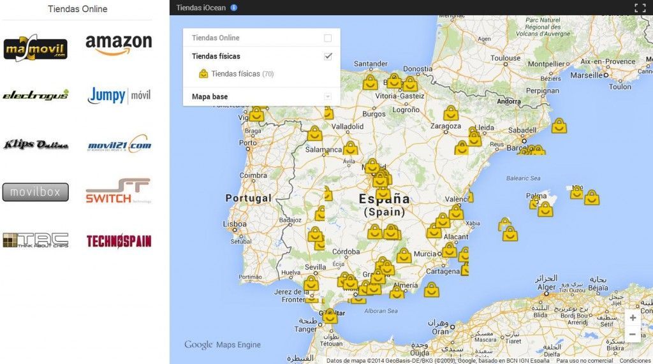Enter fullscreen map view
Viewport: 653px width, 364px height.
click(640, 8)
